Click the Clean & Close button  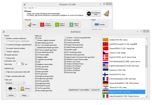coord(74,25)
